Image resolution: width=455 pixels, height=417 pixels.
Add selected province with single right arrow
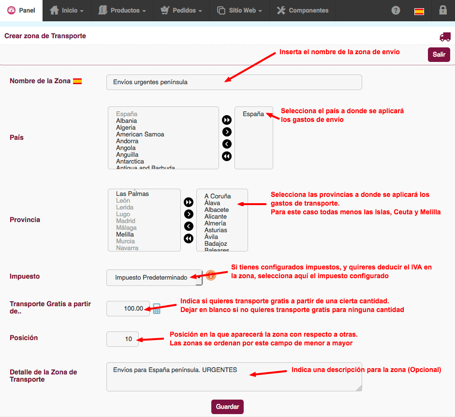189,214
